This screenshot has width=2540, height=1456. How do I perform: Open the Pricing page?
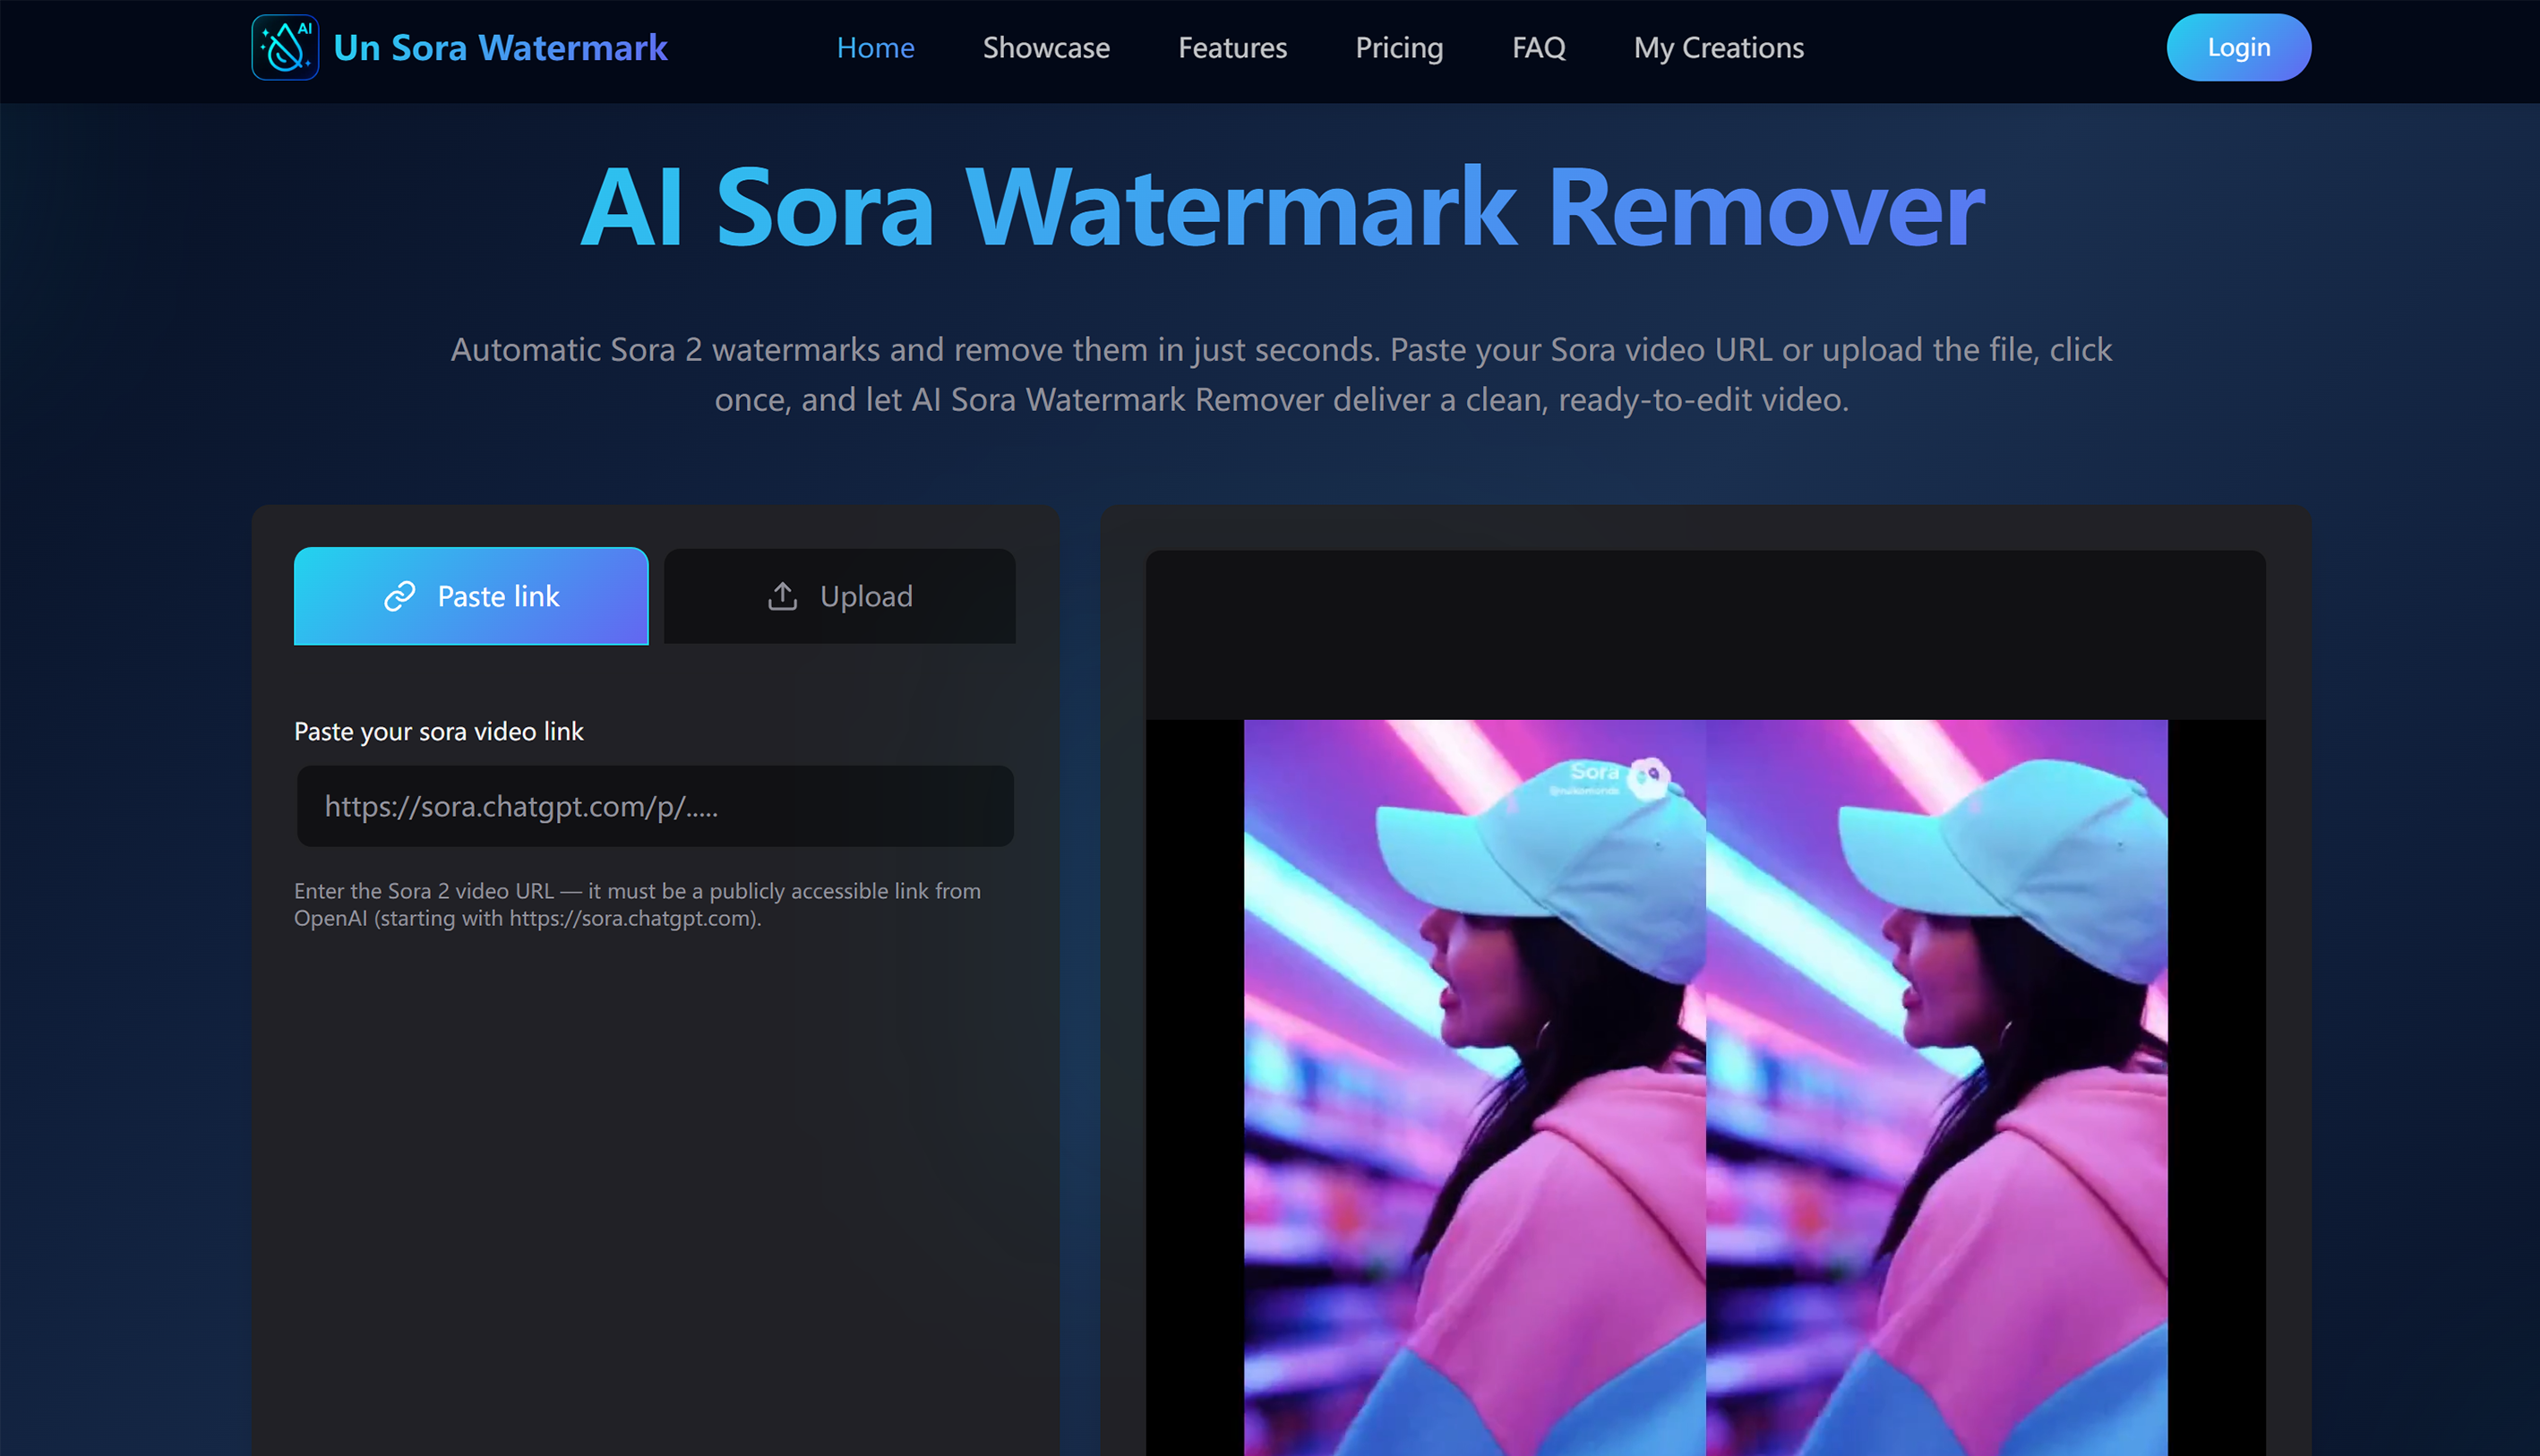(1399, 47)
